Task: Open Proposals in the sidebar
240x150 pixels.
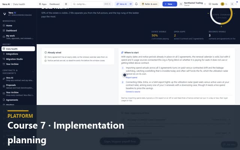Action: point(18,86)
